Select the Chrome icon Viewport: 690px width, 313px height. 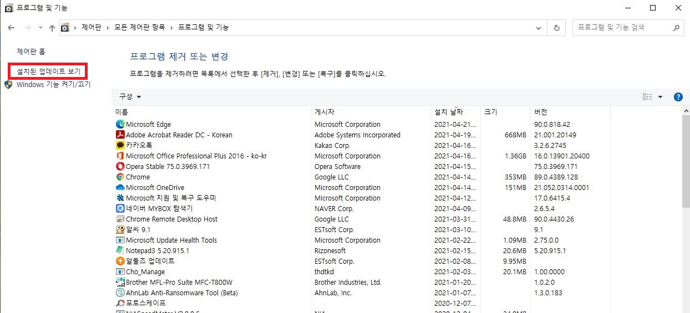(120, 177)
